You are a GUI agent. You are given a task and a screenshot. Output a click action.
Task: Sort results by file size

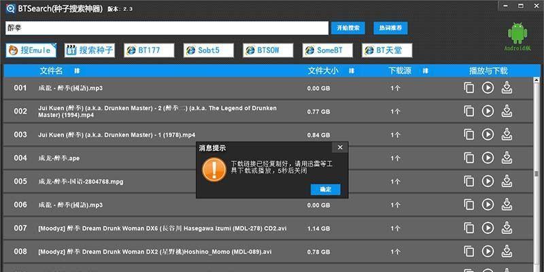point(352,71)
